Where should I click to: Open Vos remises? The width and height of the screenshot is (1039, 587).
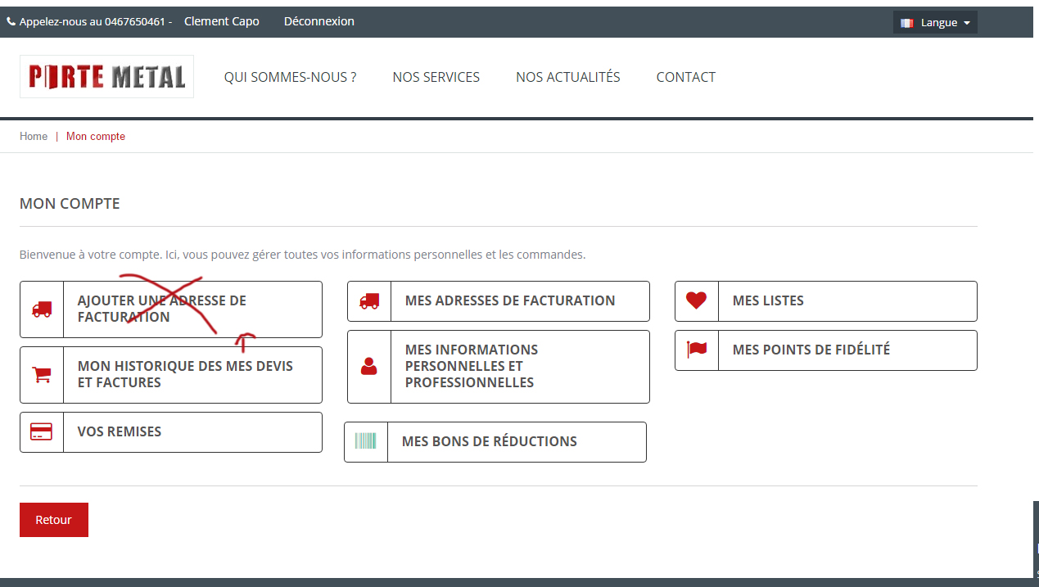click(171, 432)
